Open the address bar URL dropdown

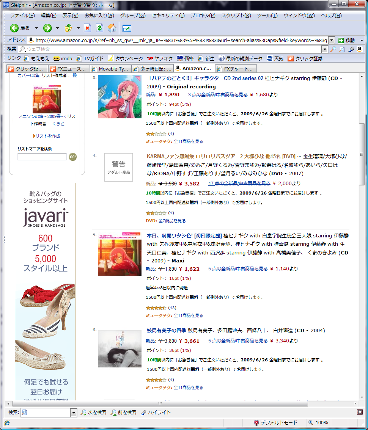(x=332, y=40)
